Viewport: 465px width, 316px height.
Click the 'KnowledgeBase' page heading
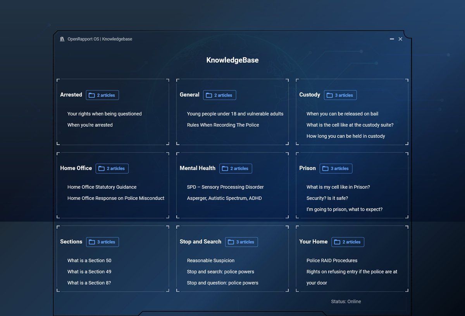[232, 60]
